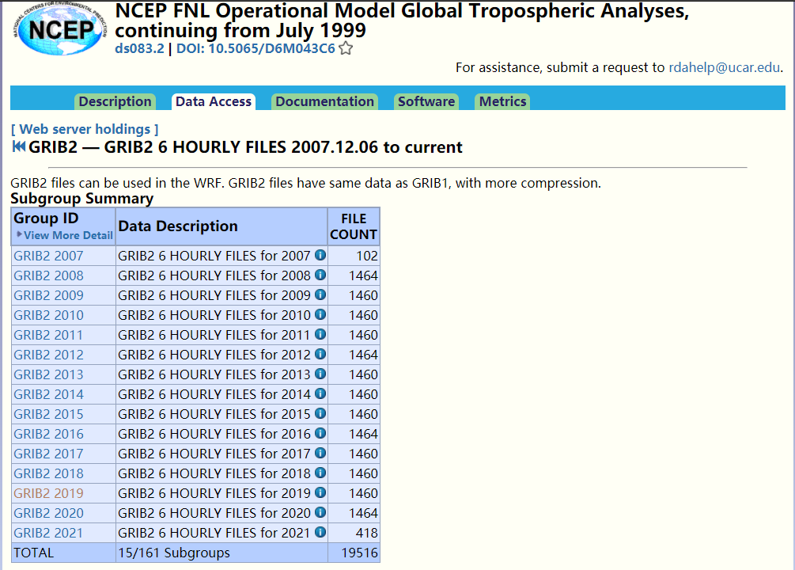Open the visited GRIB2 2019 group link
The image size is (795, 570).
(x=49, y=493)
